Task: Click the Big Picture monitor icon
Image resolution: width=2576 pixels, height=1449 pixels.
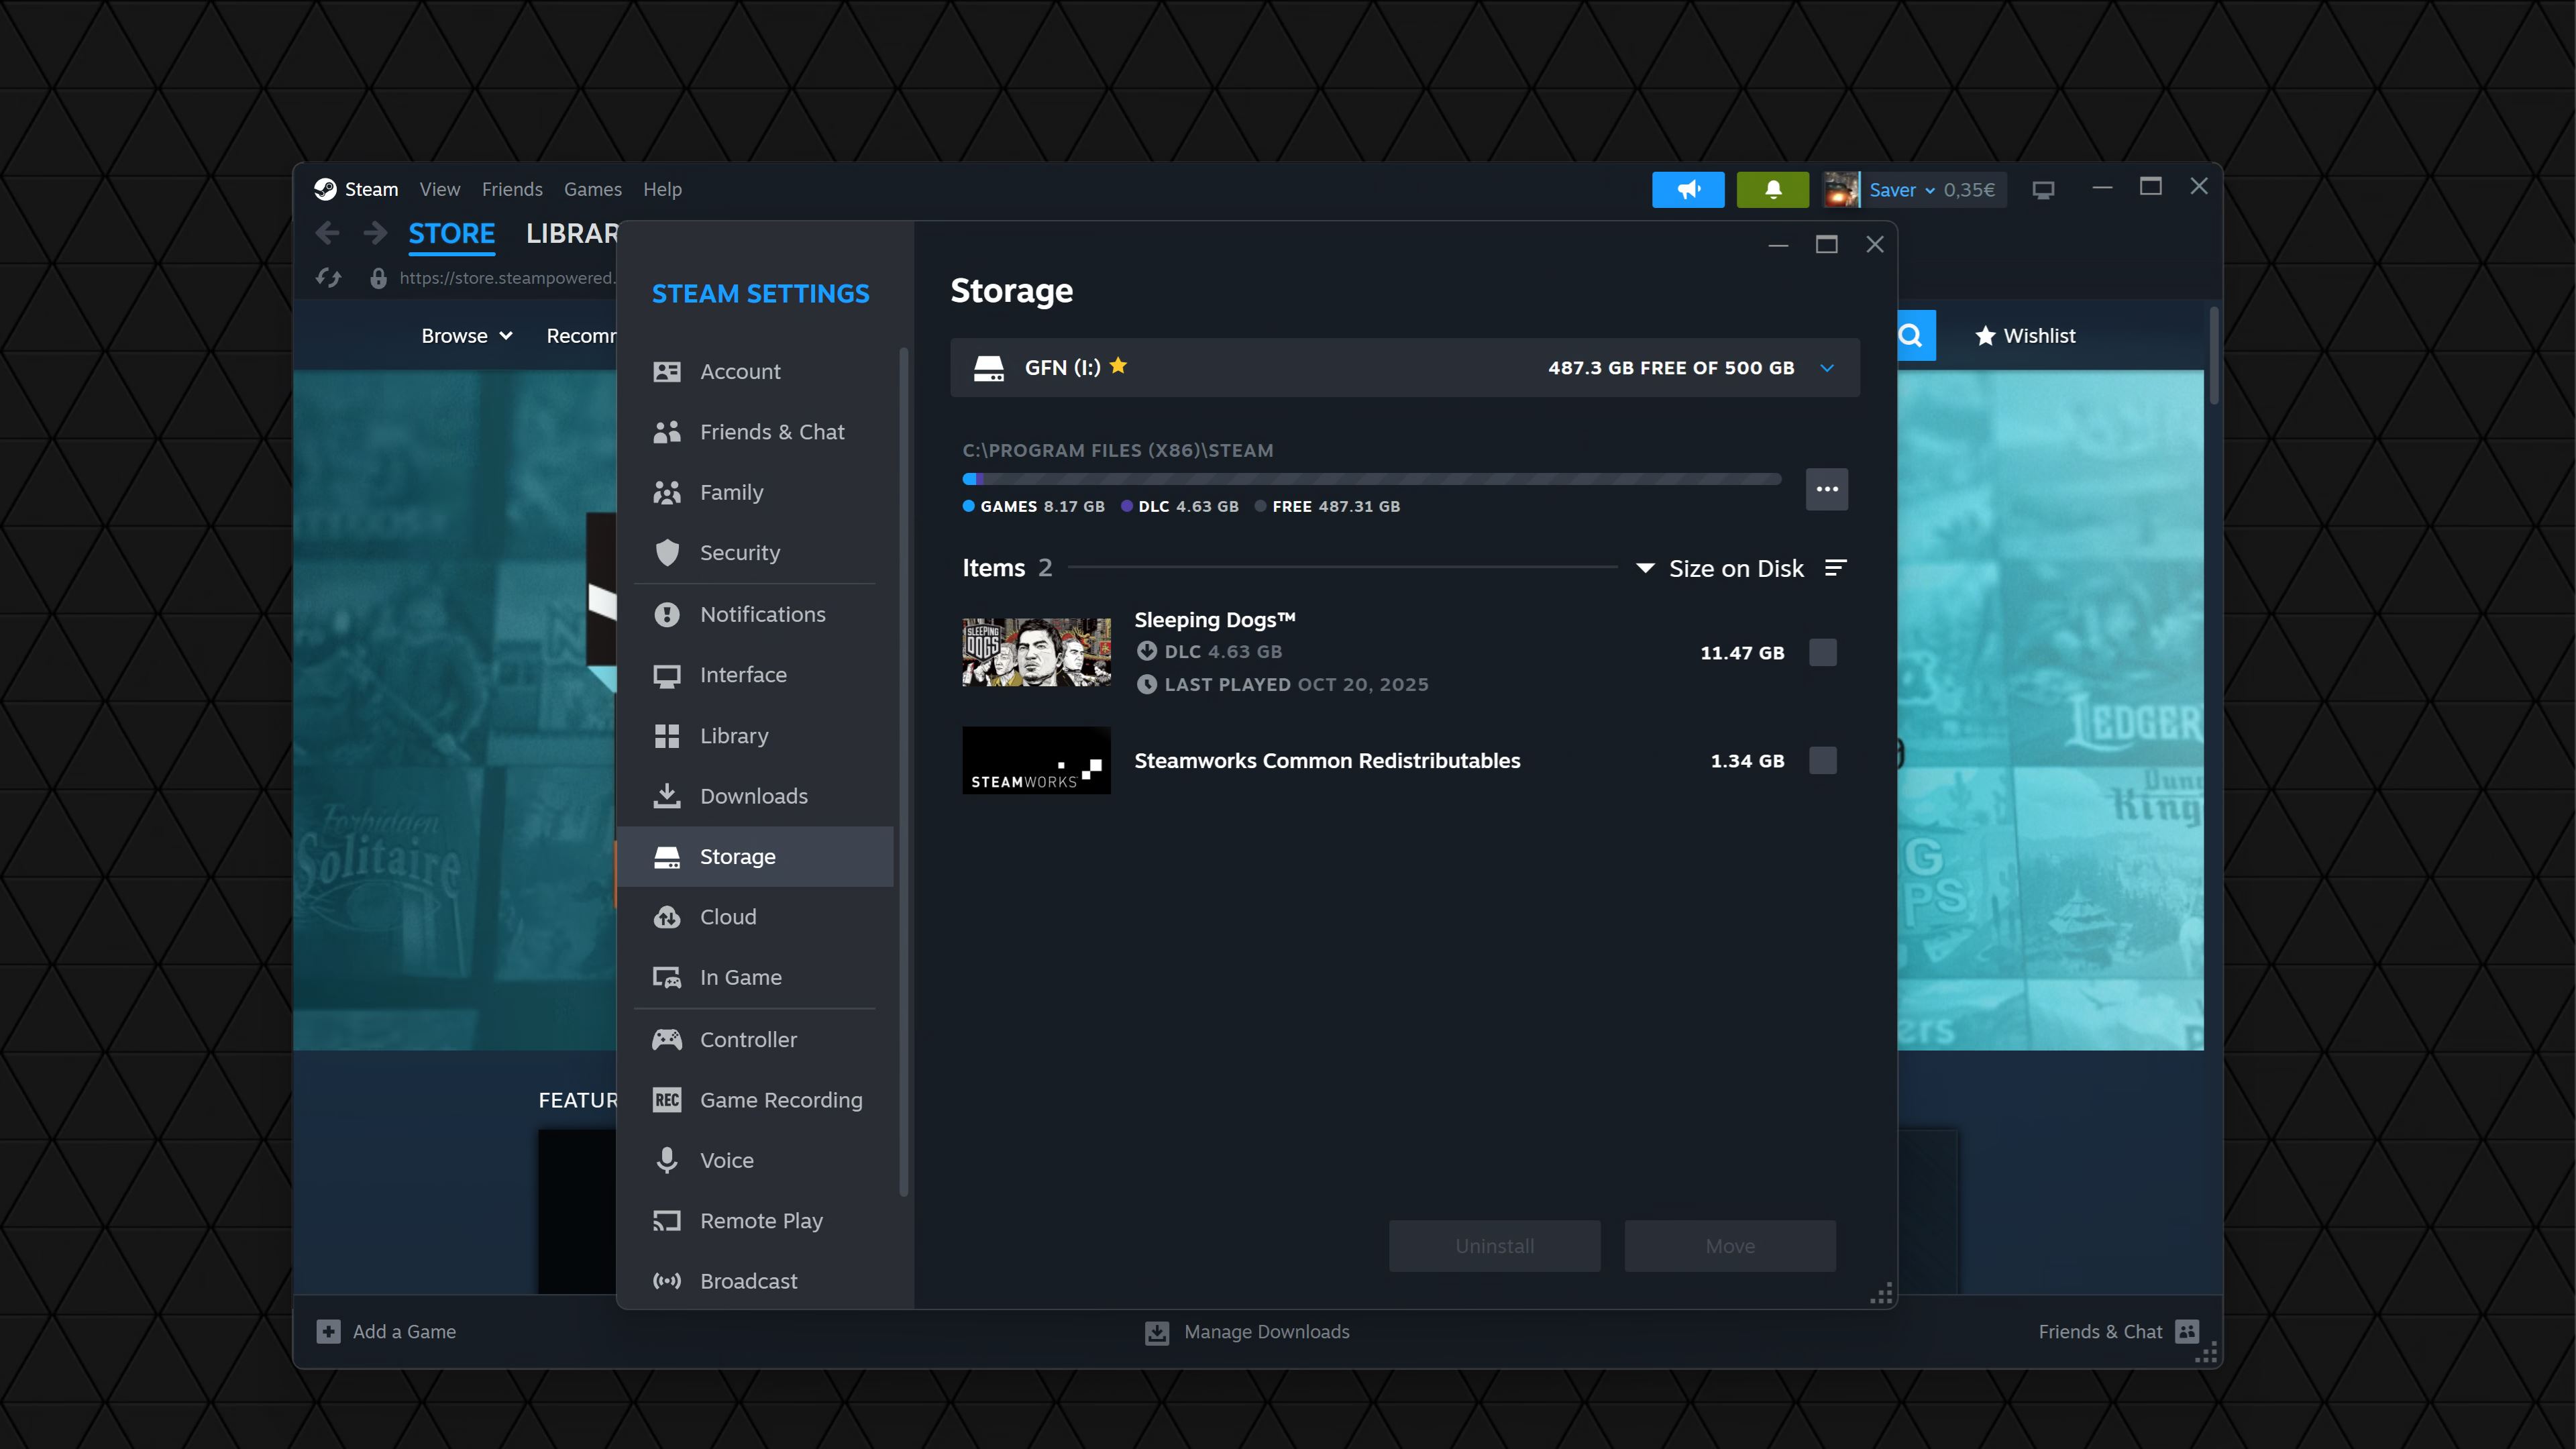Action: 2043,190
